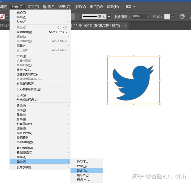191x184 pixels.
Task: Click the top-left bounding box handle
Action: 107,56
